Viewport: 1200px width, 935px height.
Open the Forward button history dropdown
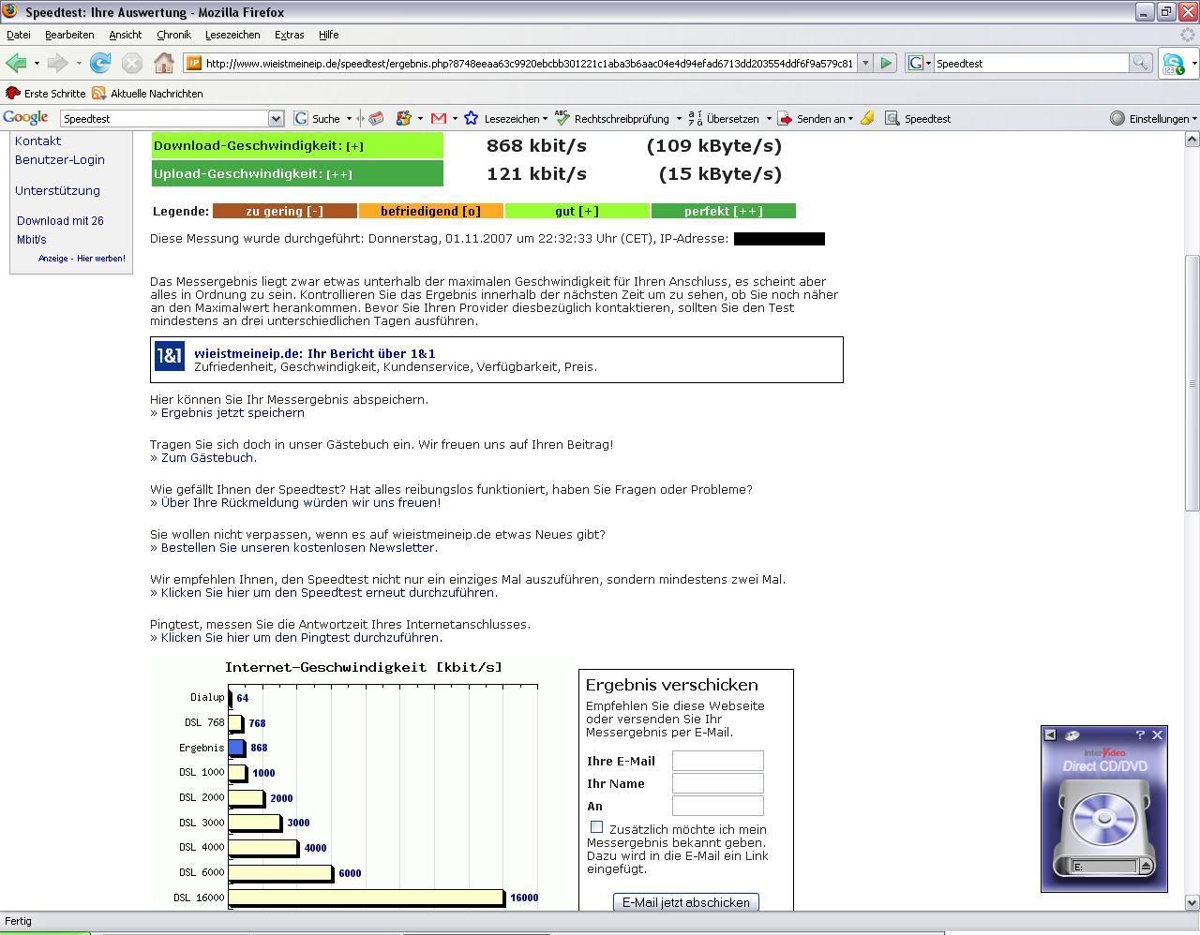point(79,63)
